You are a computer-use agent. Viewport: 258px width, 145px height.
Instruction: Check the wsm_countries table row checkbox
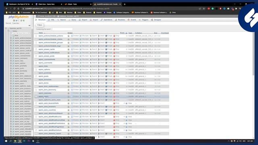[x=36, y=110]
